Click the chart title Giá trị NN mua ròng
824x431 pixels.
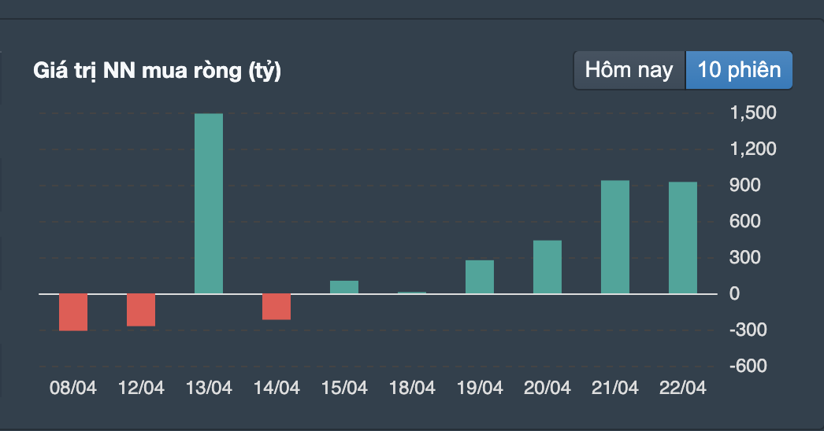click(158, 71)
